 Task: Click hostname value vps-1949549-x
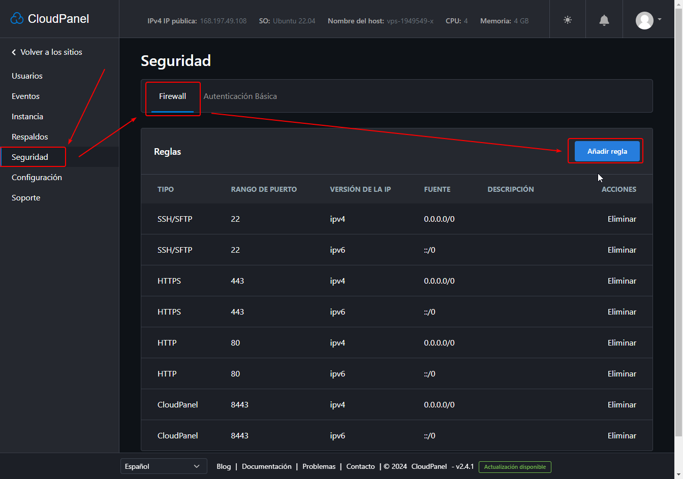point(410,21)
